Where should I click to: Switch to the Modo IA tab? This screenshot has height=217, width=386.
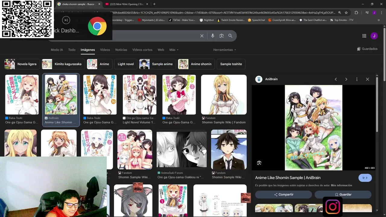(x=57, y=50)
